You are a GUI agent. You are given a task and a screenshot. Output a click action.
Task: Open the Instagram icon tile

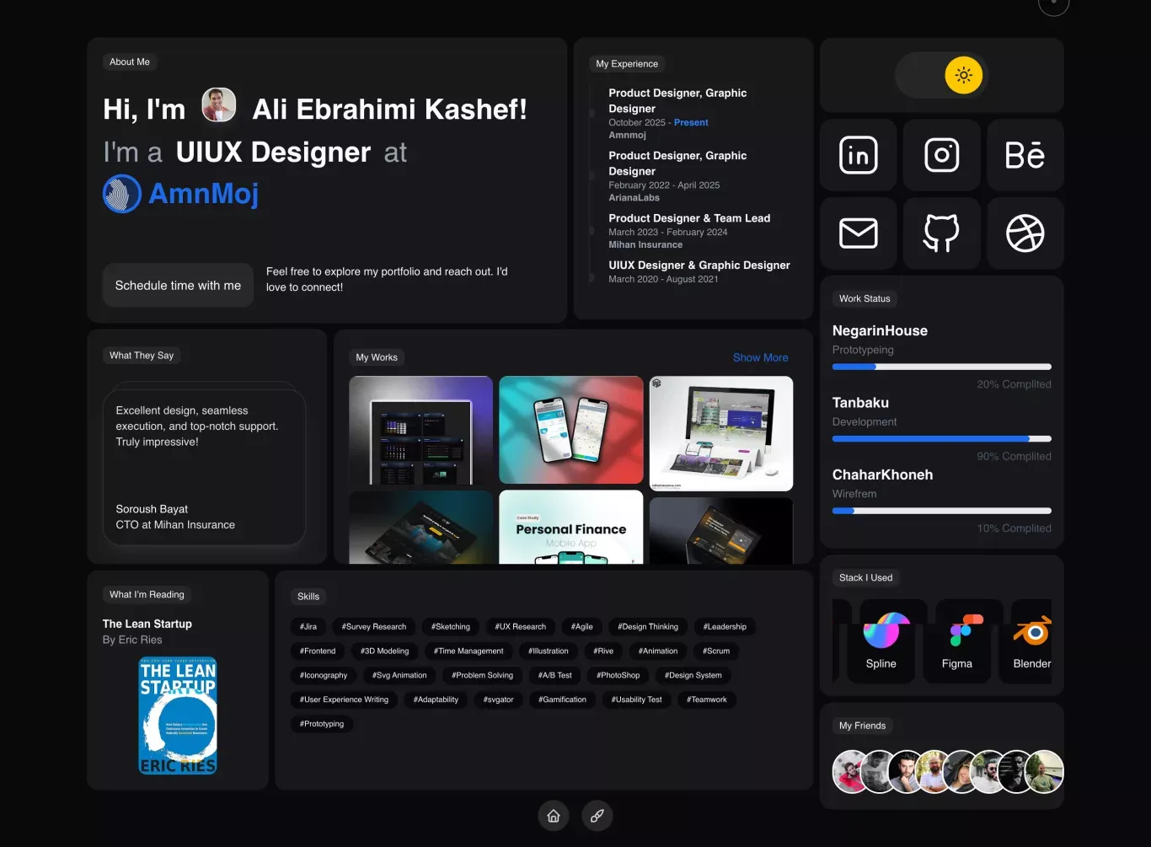[941, 155]
